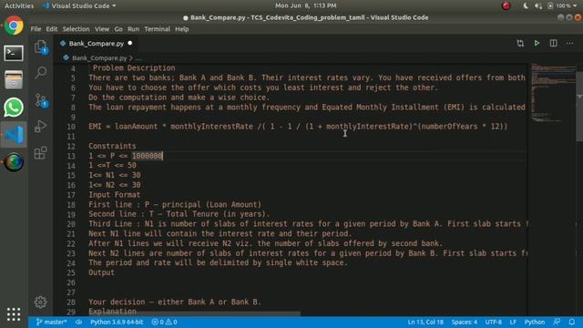Show Applications grid in the dock

pyautogui.click(x=14, y=314)
